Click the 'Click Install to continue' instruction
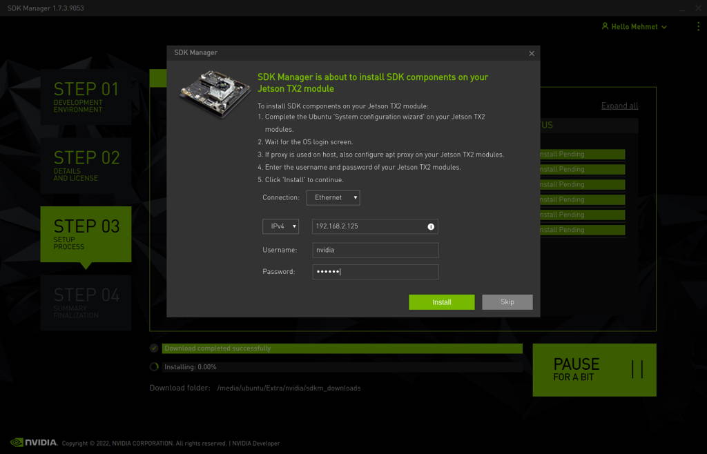The height and width of the screenshot is (454, 707). [300, 179]
